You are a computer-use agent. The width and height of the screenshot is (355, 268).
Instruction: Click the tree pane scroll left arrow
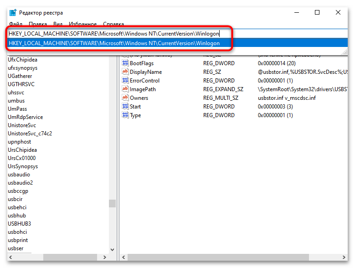[10, 257]
